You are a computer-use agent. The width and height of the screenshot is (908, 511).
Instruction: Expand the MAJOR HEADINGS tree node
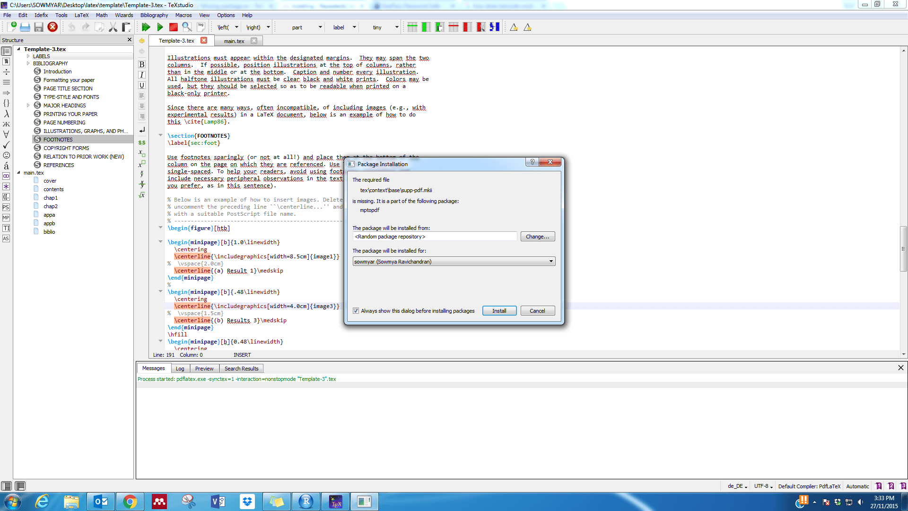pyautogui.click(x=28, y=106)
